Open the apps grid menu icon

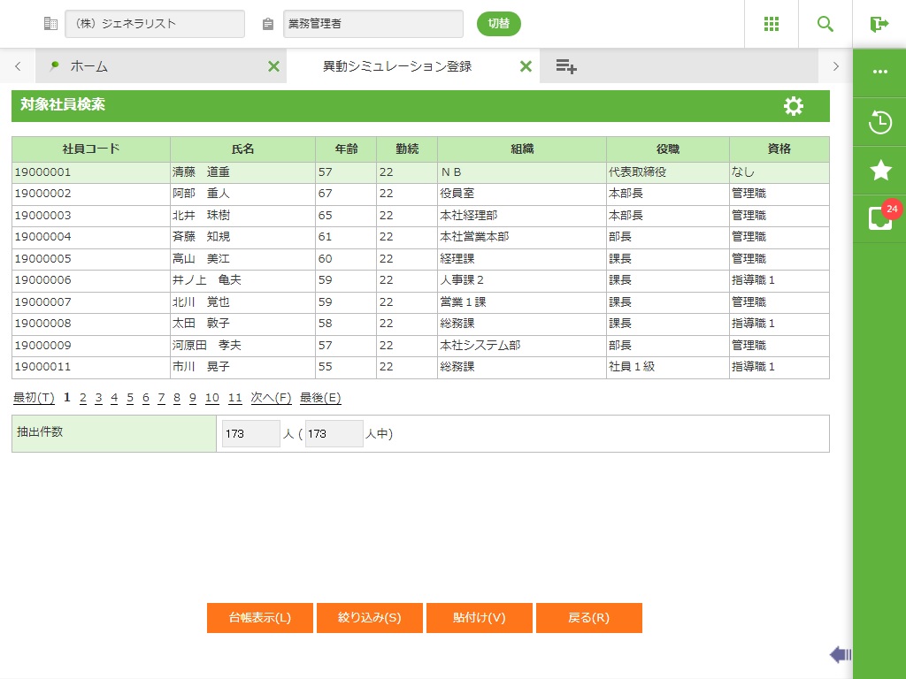pyautogui.click(x=772, y=24)
